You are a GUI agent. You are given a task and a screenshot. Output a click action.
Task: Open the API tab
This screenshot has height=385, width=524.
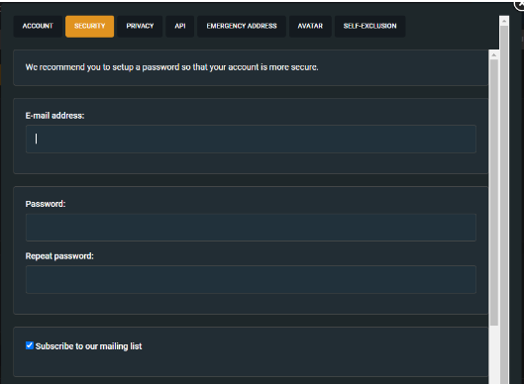coord(180,26)
